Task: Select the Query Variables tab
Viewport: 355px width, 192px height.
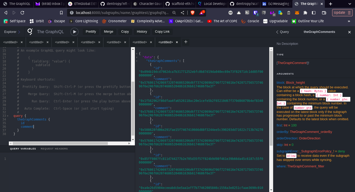Action: (23, 149)
